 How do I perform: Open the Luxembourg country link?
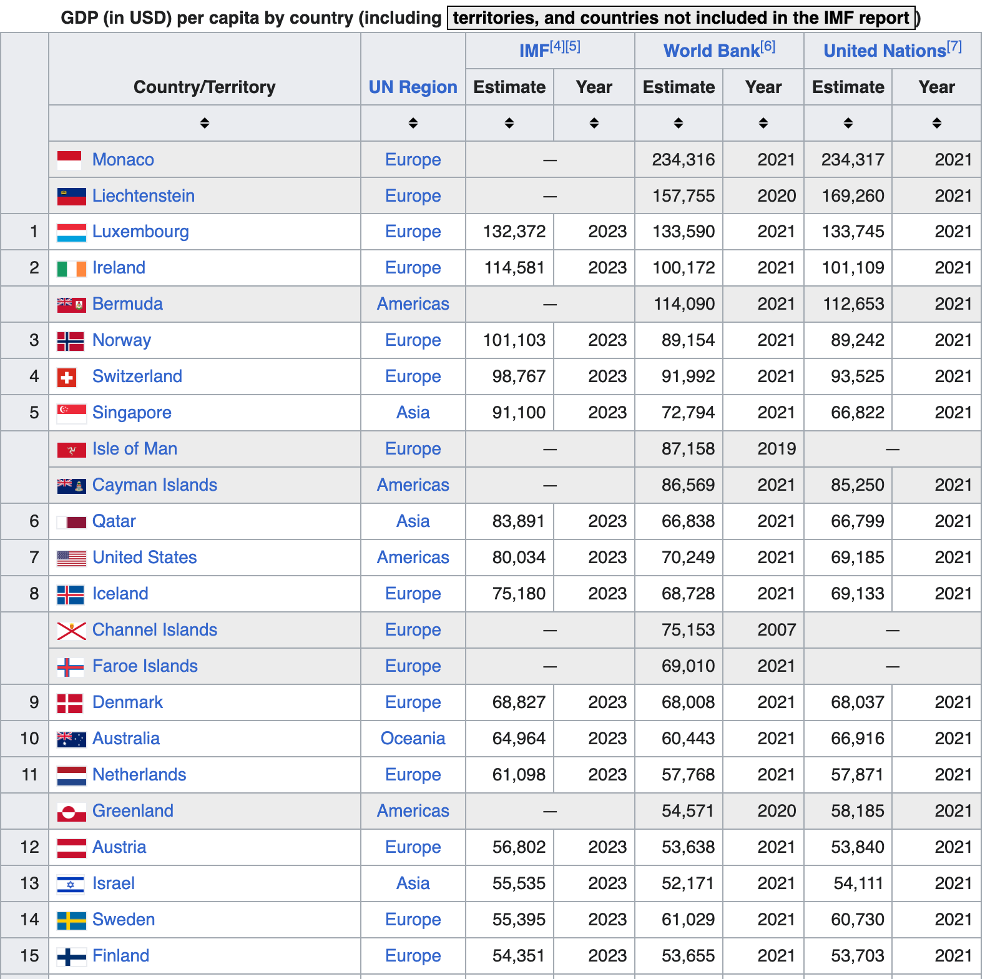tap(140, 232)
